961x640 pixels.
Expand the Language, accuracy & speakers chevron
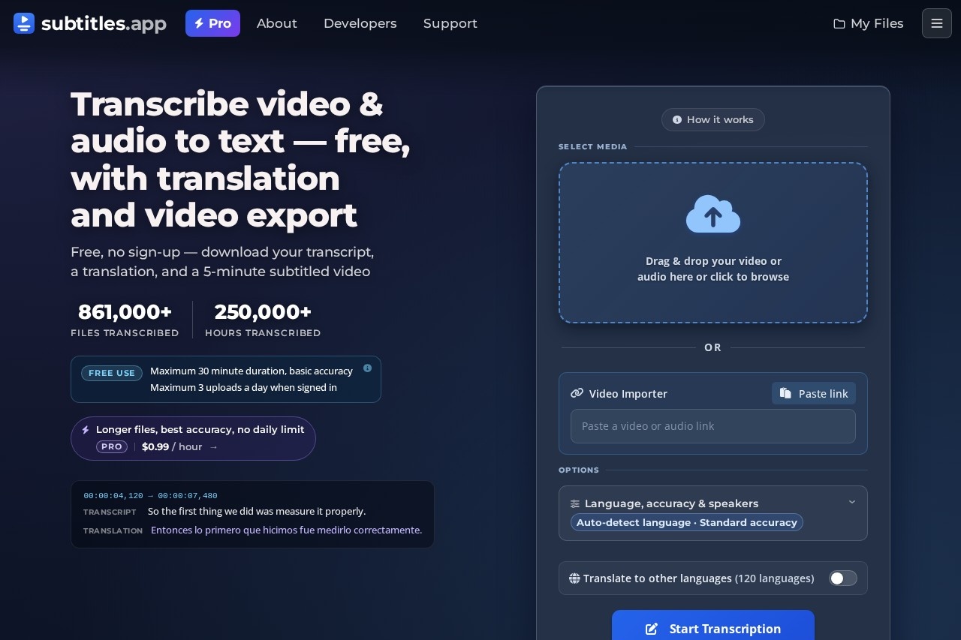tap(851, 502)
